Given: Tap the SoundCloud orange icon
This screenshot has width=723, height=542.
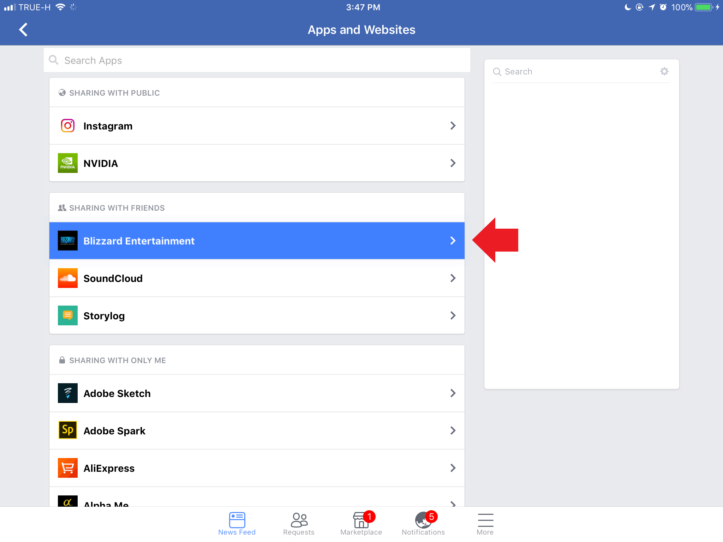Looking at the screenshot, I should coord(67,278).
